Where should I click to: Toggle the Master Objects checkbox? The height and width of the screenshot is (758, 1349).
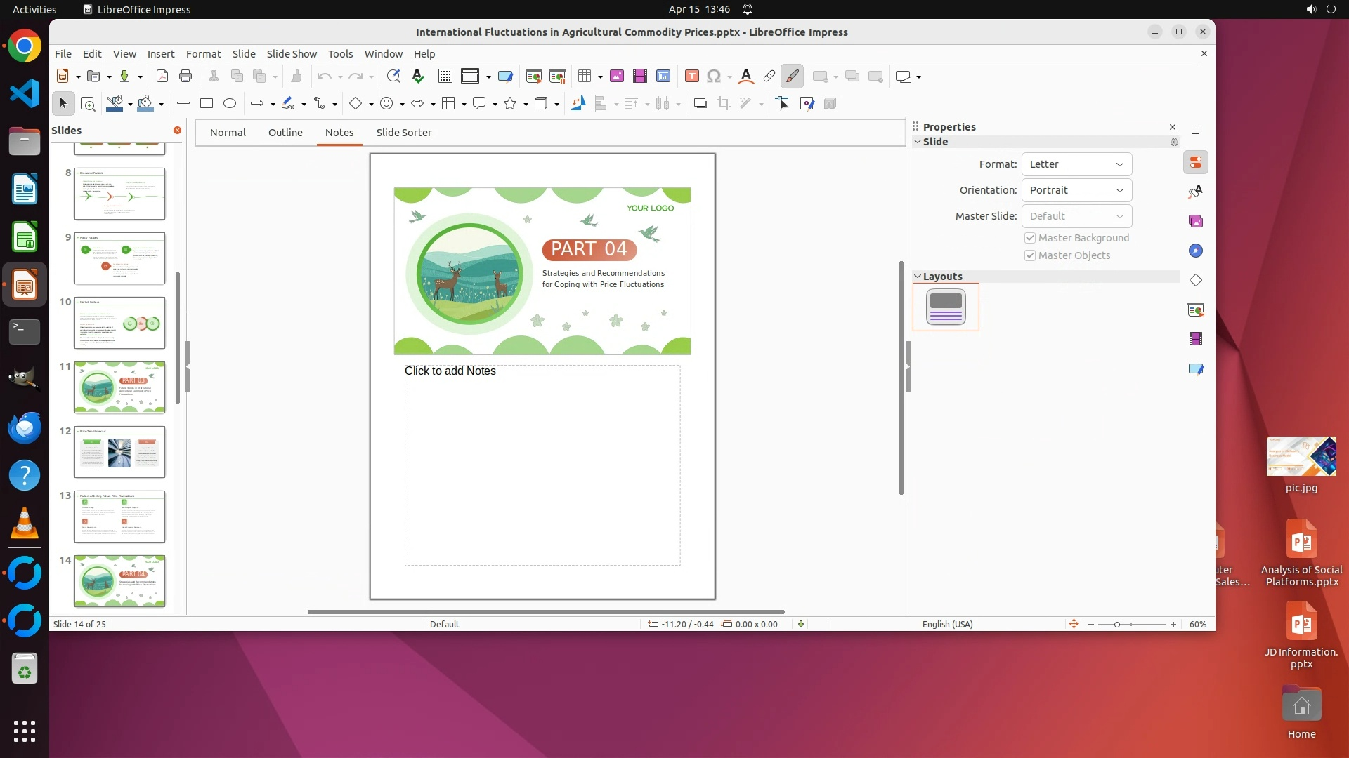(x=1030, y=255)
